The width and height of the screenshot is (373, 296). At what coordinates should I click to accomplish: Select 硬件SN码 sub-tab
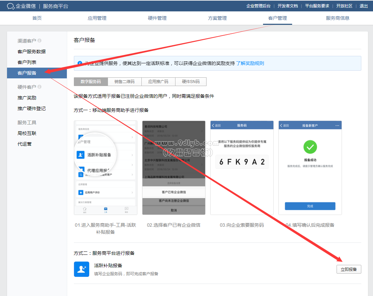coord(191,81)
